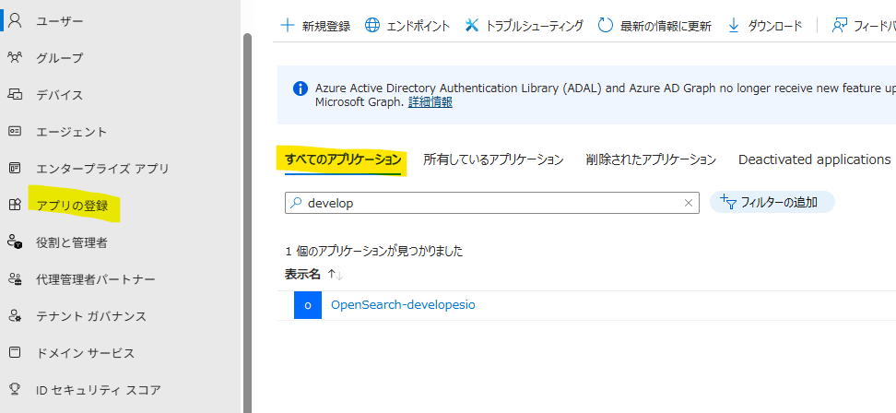Click the テナント ガバナンス icon
This screenshot has height=413, width=896.
point(15,316)
